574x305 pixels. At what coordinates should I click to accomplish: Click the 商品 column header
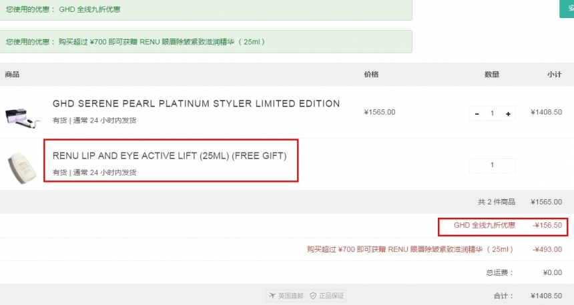(12, 75)
